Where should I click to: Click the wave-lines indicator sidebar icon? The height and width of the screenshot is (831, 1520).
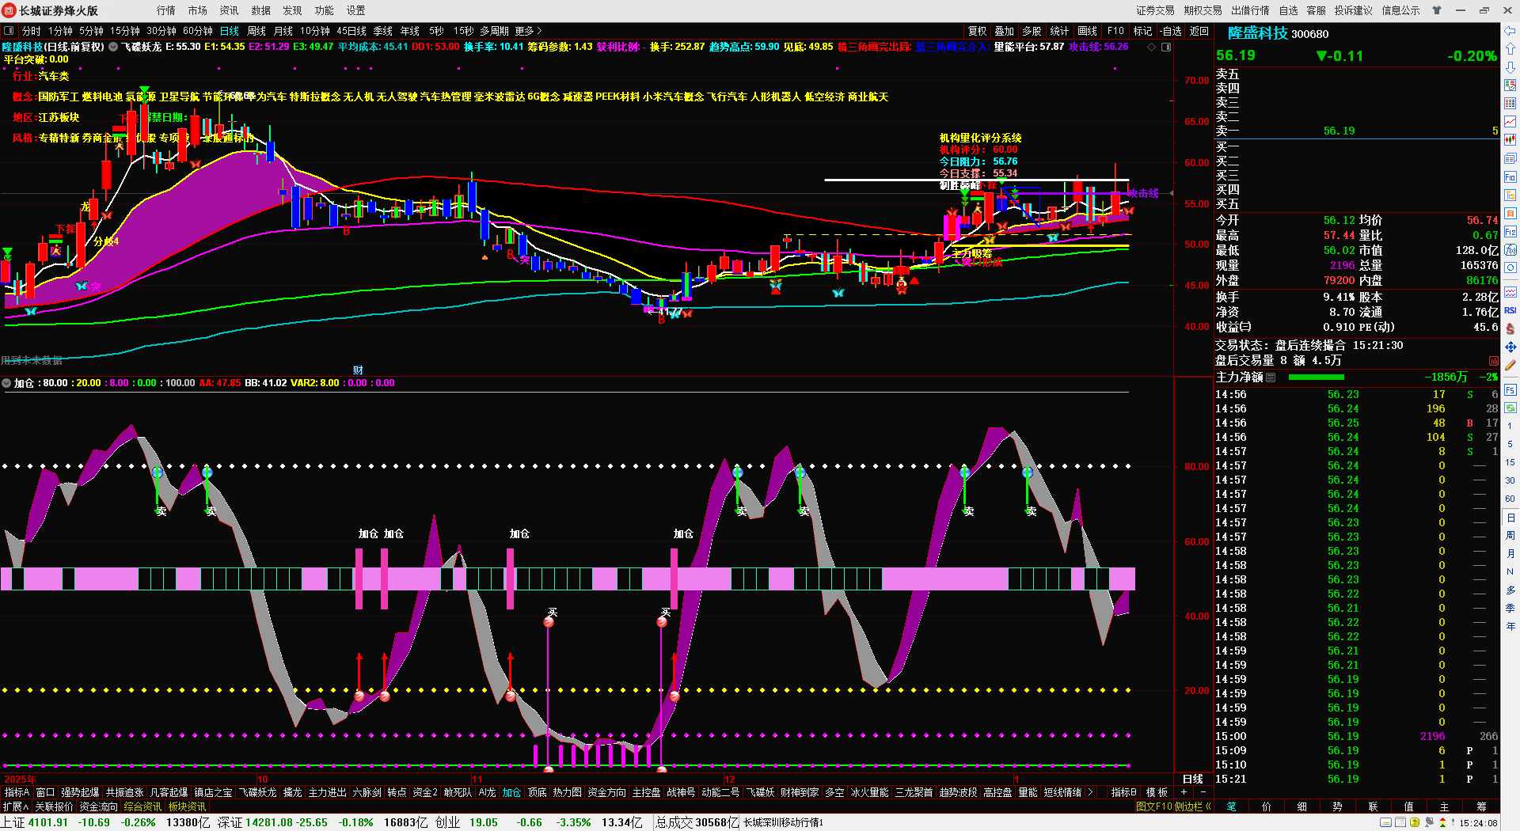[1510, 292]
